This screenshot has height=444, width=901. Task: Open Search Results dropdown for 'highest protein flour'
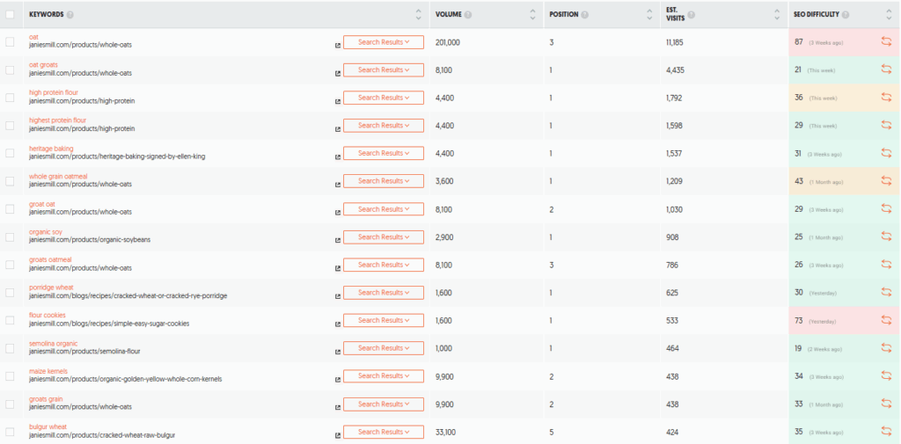384,125
